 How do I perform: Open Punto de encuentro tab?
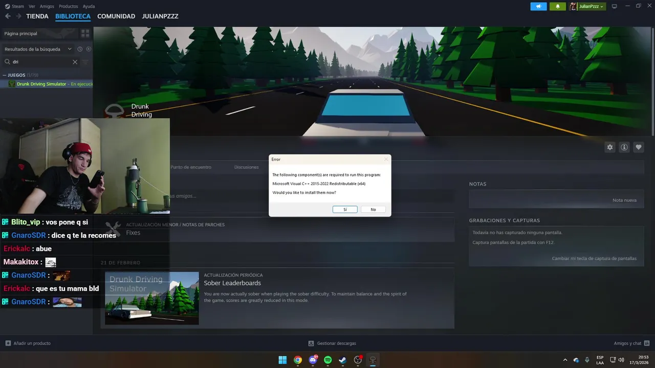tap(191, 167)
